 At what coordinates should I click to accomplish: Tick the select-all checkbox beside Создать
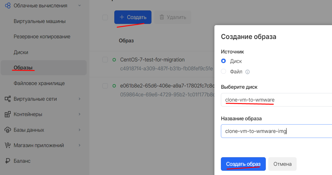pos(105,17)
